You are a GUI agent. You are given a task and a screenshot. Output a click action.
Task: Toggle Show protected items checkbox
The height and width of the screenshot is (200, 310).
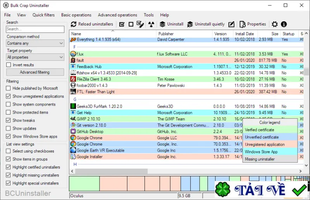[x=8, y=112]
